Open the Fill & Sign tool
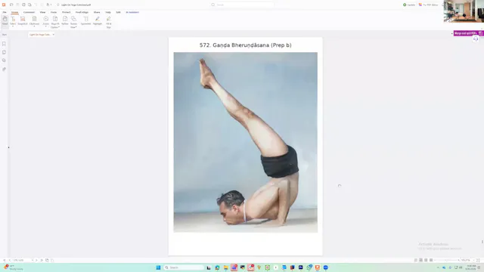Screen dimensions: 484x272 (x=109, y=22)
